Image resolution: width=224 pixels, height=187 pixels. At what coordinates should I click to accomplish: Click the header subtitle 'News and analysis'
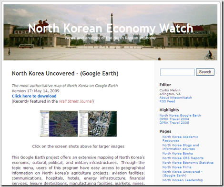[111, 38]
